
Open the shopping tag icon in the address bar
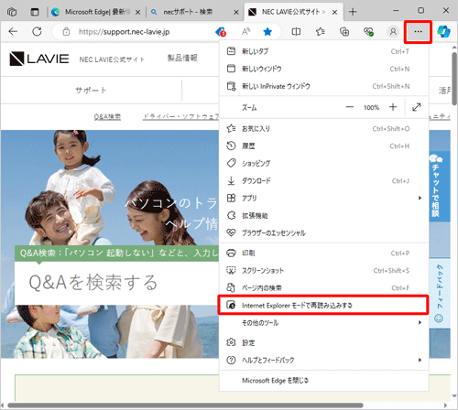[x=221, y=31]
